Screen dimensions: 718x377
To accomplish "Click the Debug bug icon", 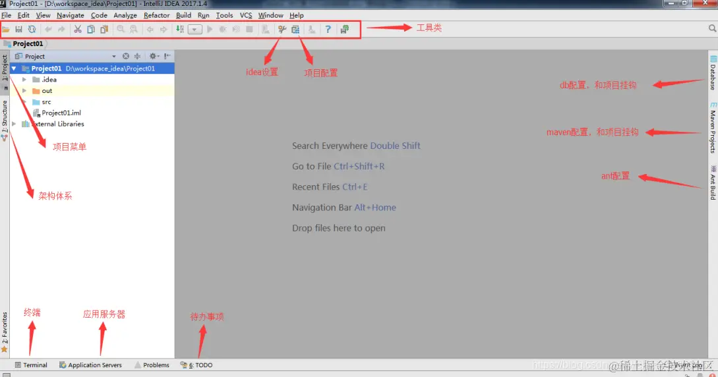I will click(x=223, y=29).
